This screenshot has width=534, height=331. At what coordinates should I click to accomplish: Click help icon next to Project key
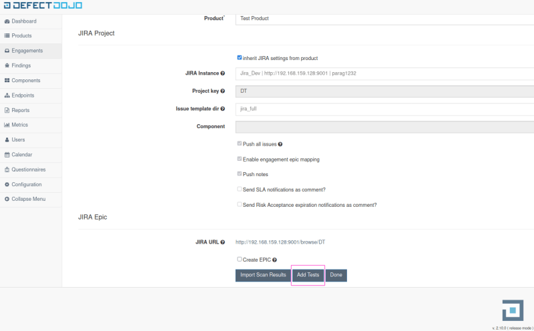point(222,91)
